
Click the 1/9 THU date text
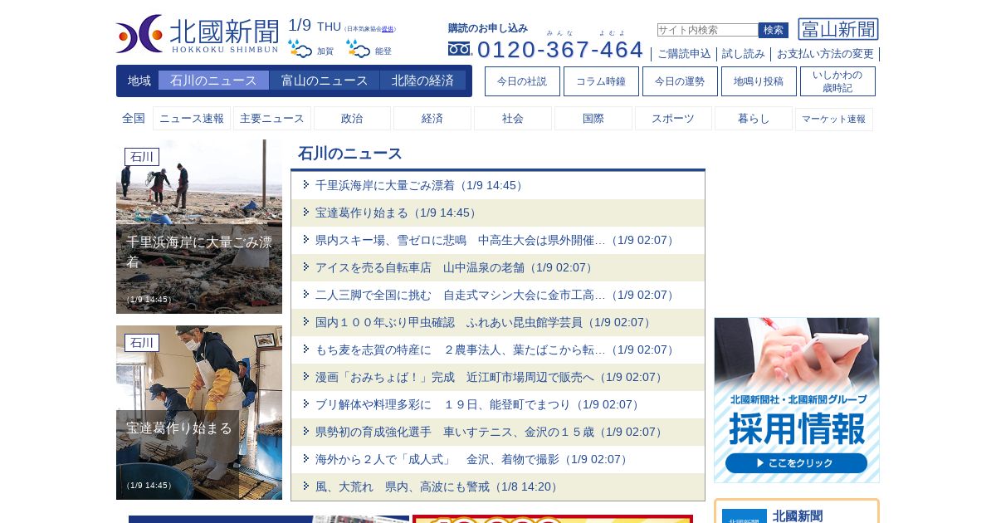[315, 26]
